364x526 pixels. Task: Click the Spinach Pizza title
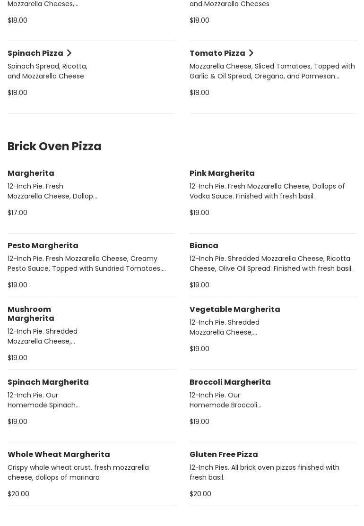point(35,53)
